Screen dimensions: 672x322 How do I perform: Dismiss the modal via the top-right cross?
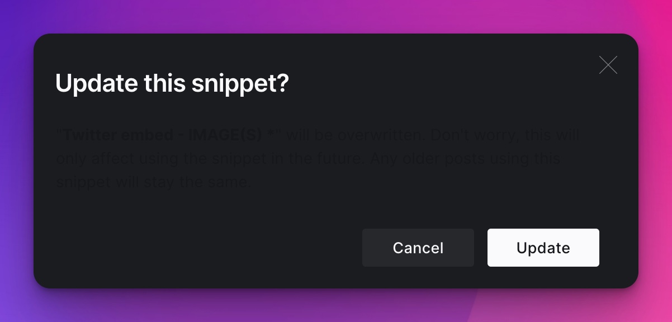608,65
